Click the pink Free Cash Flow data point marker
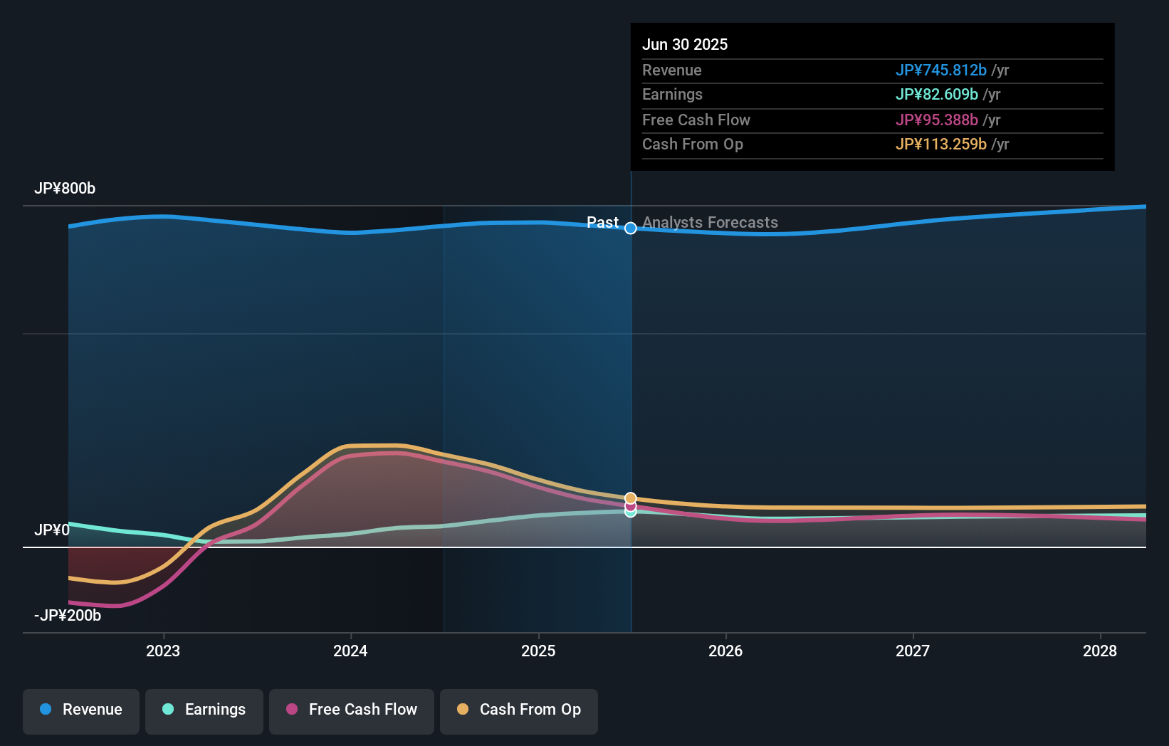1169x746 pixels. (630, 505)
